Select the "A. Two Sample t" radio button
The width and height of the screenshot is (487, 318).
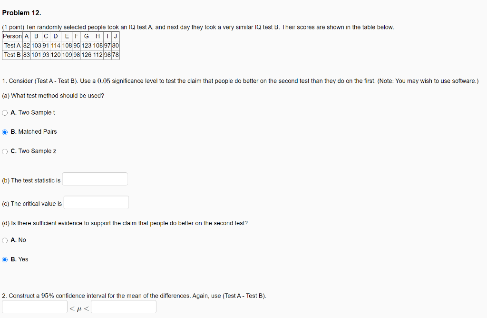[x=5, y=112]
